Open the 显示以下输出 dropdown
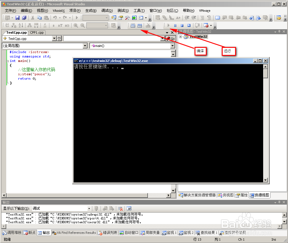Image resolution: width=288 pixels, height=243 pixels. coord(61,208)
